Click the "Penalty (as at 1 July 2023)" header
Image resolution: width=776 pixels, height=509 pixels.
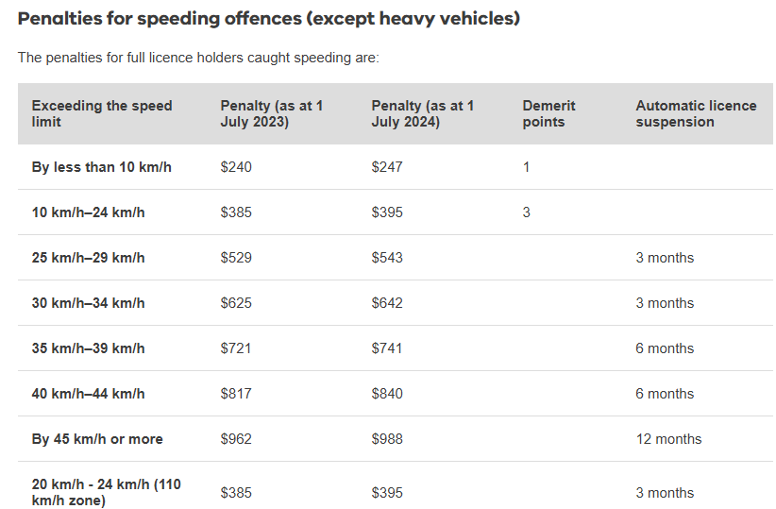[x=272, y=113]
